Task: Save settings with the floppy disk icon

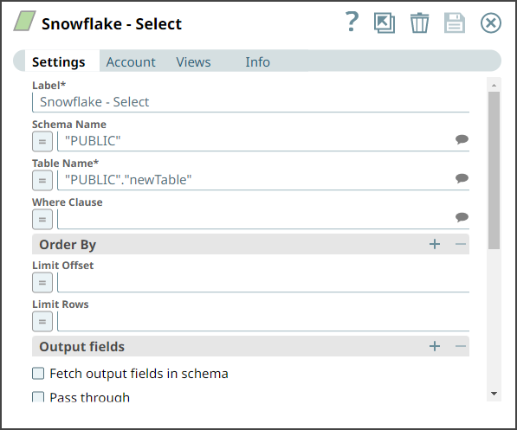Action: point(455,22)
